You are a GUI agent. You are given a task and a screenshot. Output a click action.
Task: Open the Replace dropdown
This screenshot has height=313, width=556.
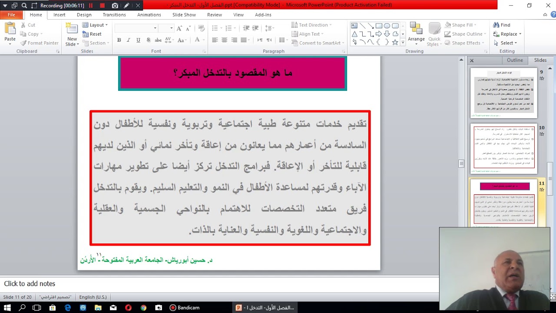click(507, 34)
